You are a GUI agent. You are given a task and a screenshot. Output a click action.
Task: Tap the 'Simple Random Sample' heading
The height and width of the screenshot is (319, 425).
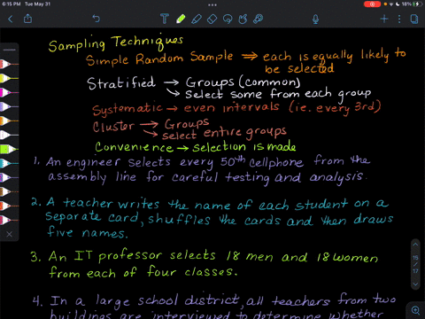point(159,58)
